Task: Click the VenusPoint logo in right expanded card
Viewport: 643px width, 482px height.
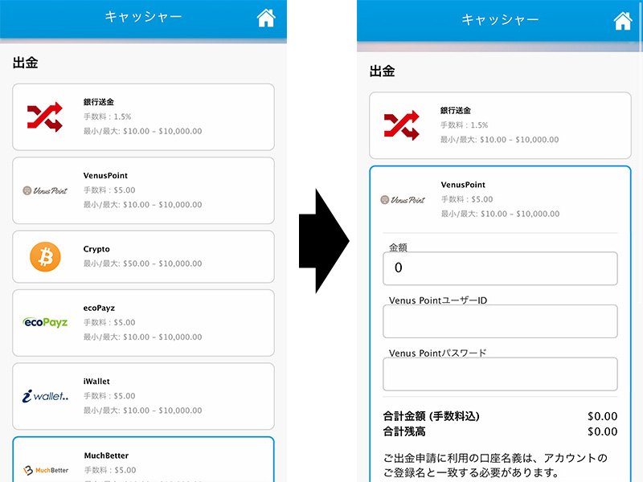Action: pyautogui.click(x=403, y=199)
